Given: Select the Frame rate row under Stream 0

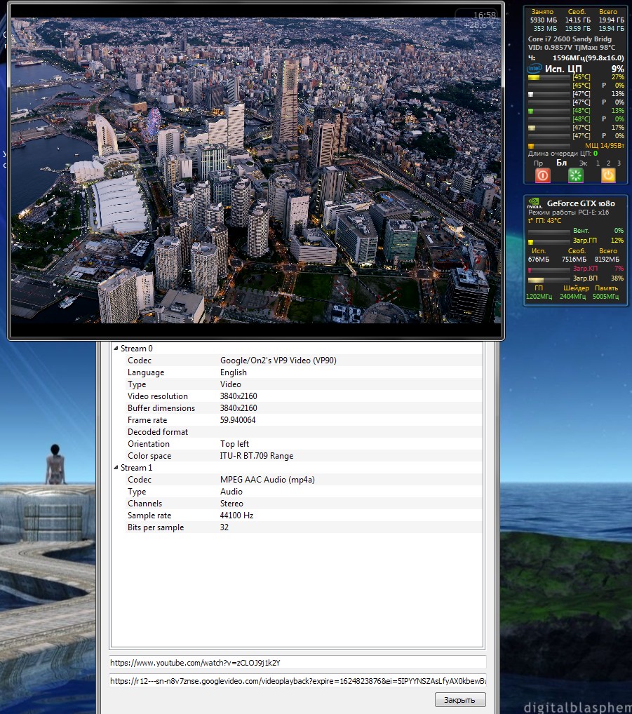Looking at the screenshot, I should coord(297,420).
